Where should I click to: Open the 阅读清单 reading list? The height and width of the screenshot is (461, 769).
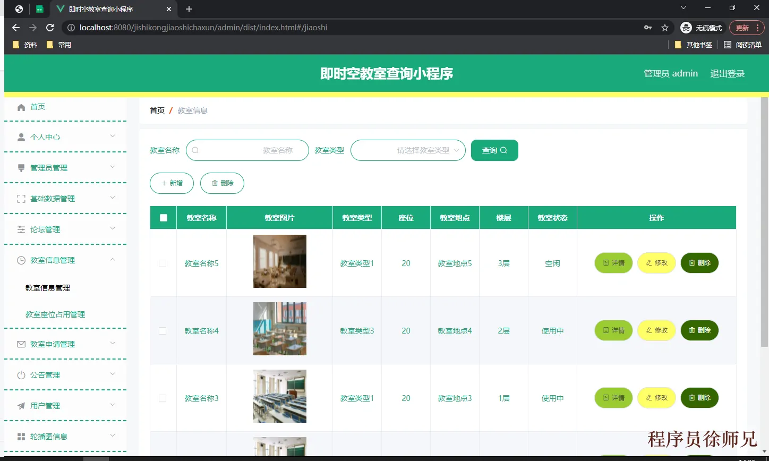coord(742,45)
